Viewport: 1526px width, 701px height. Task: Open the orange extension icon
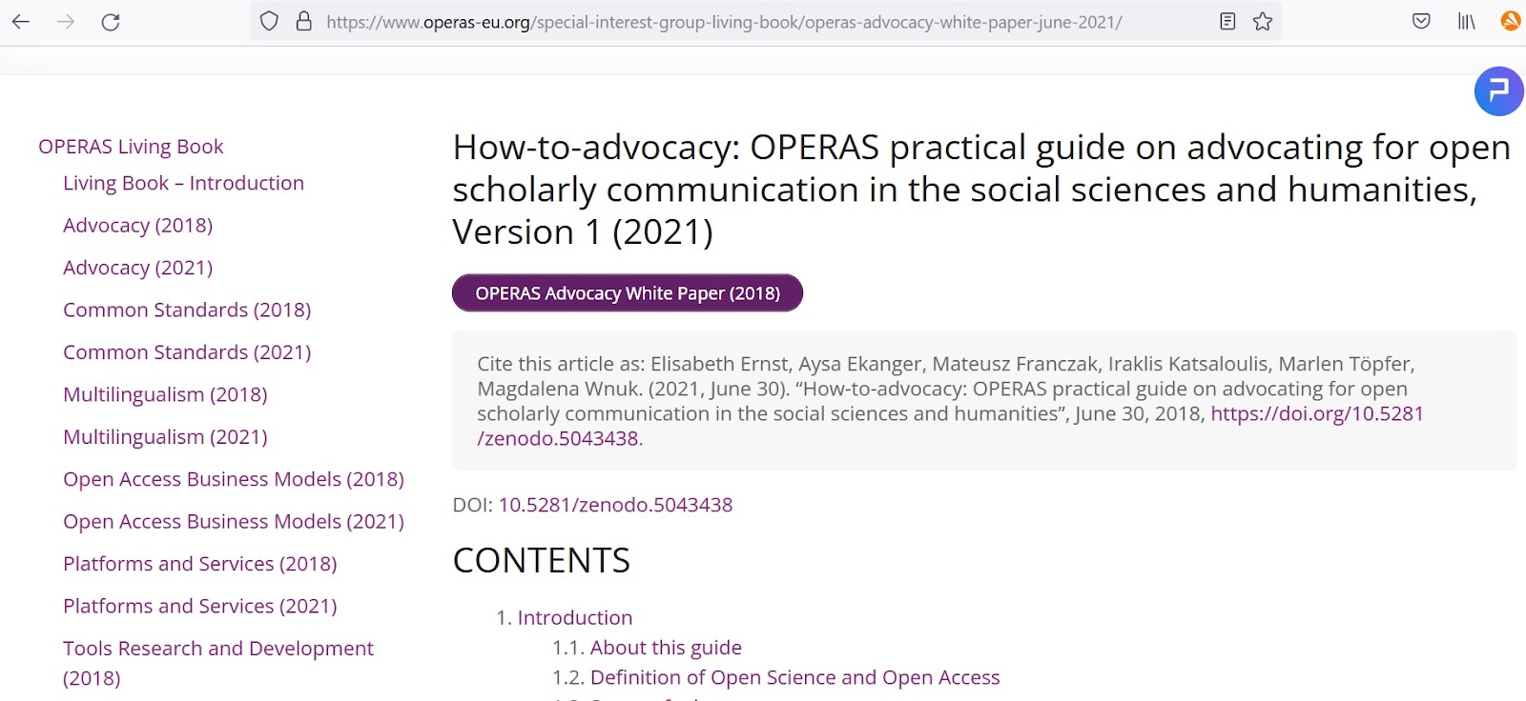[1511, 21]
